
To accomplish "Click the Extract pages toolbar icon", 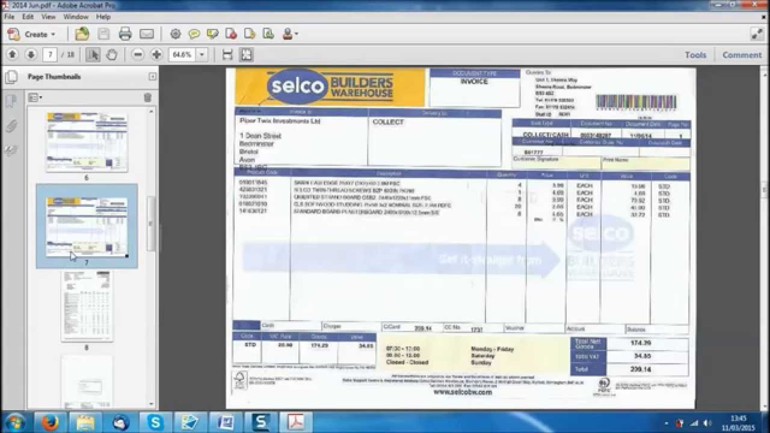I will coord(268,34).
